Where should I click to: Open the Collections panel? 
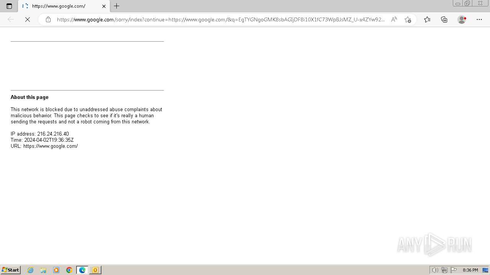click(444, 19)
